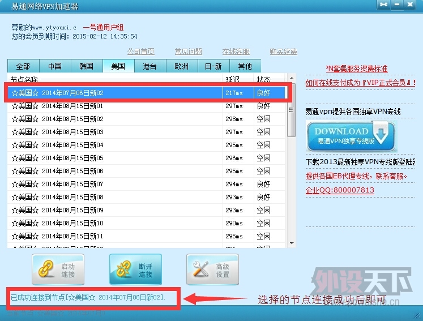Image resolution: width=423 pixels, height=321 pixels.
Task: Sort by the 状态 column header
Action: [269, 79]
